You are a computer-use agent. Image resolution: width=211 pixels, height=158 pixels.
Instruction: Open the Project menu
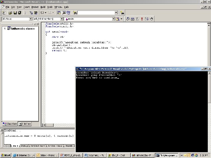tap(35, 7)
